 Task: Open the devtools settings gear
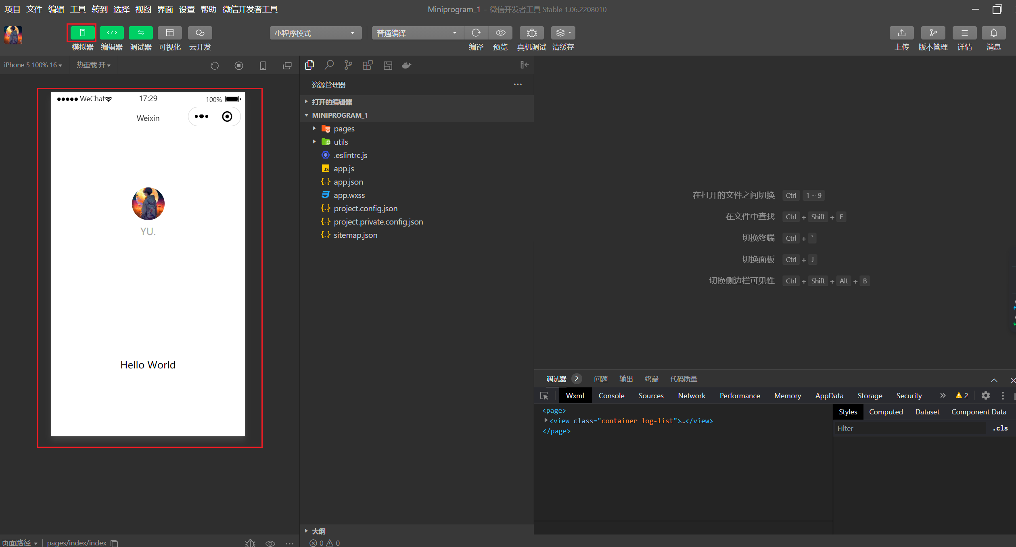point(985,395)
